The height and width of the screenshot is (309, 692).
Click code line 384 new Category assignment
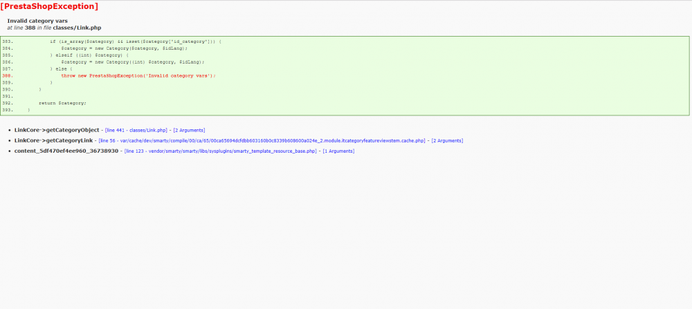[x=124, y=48]
